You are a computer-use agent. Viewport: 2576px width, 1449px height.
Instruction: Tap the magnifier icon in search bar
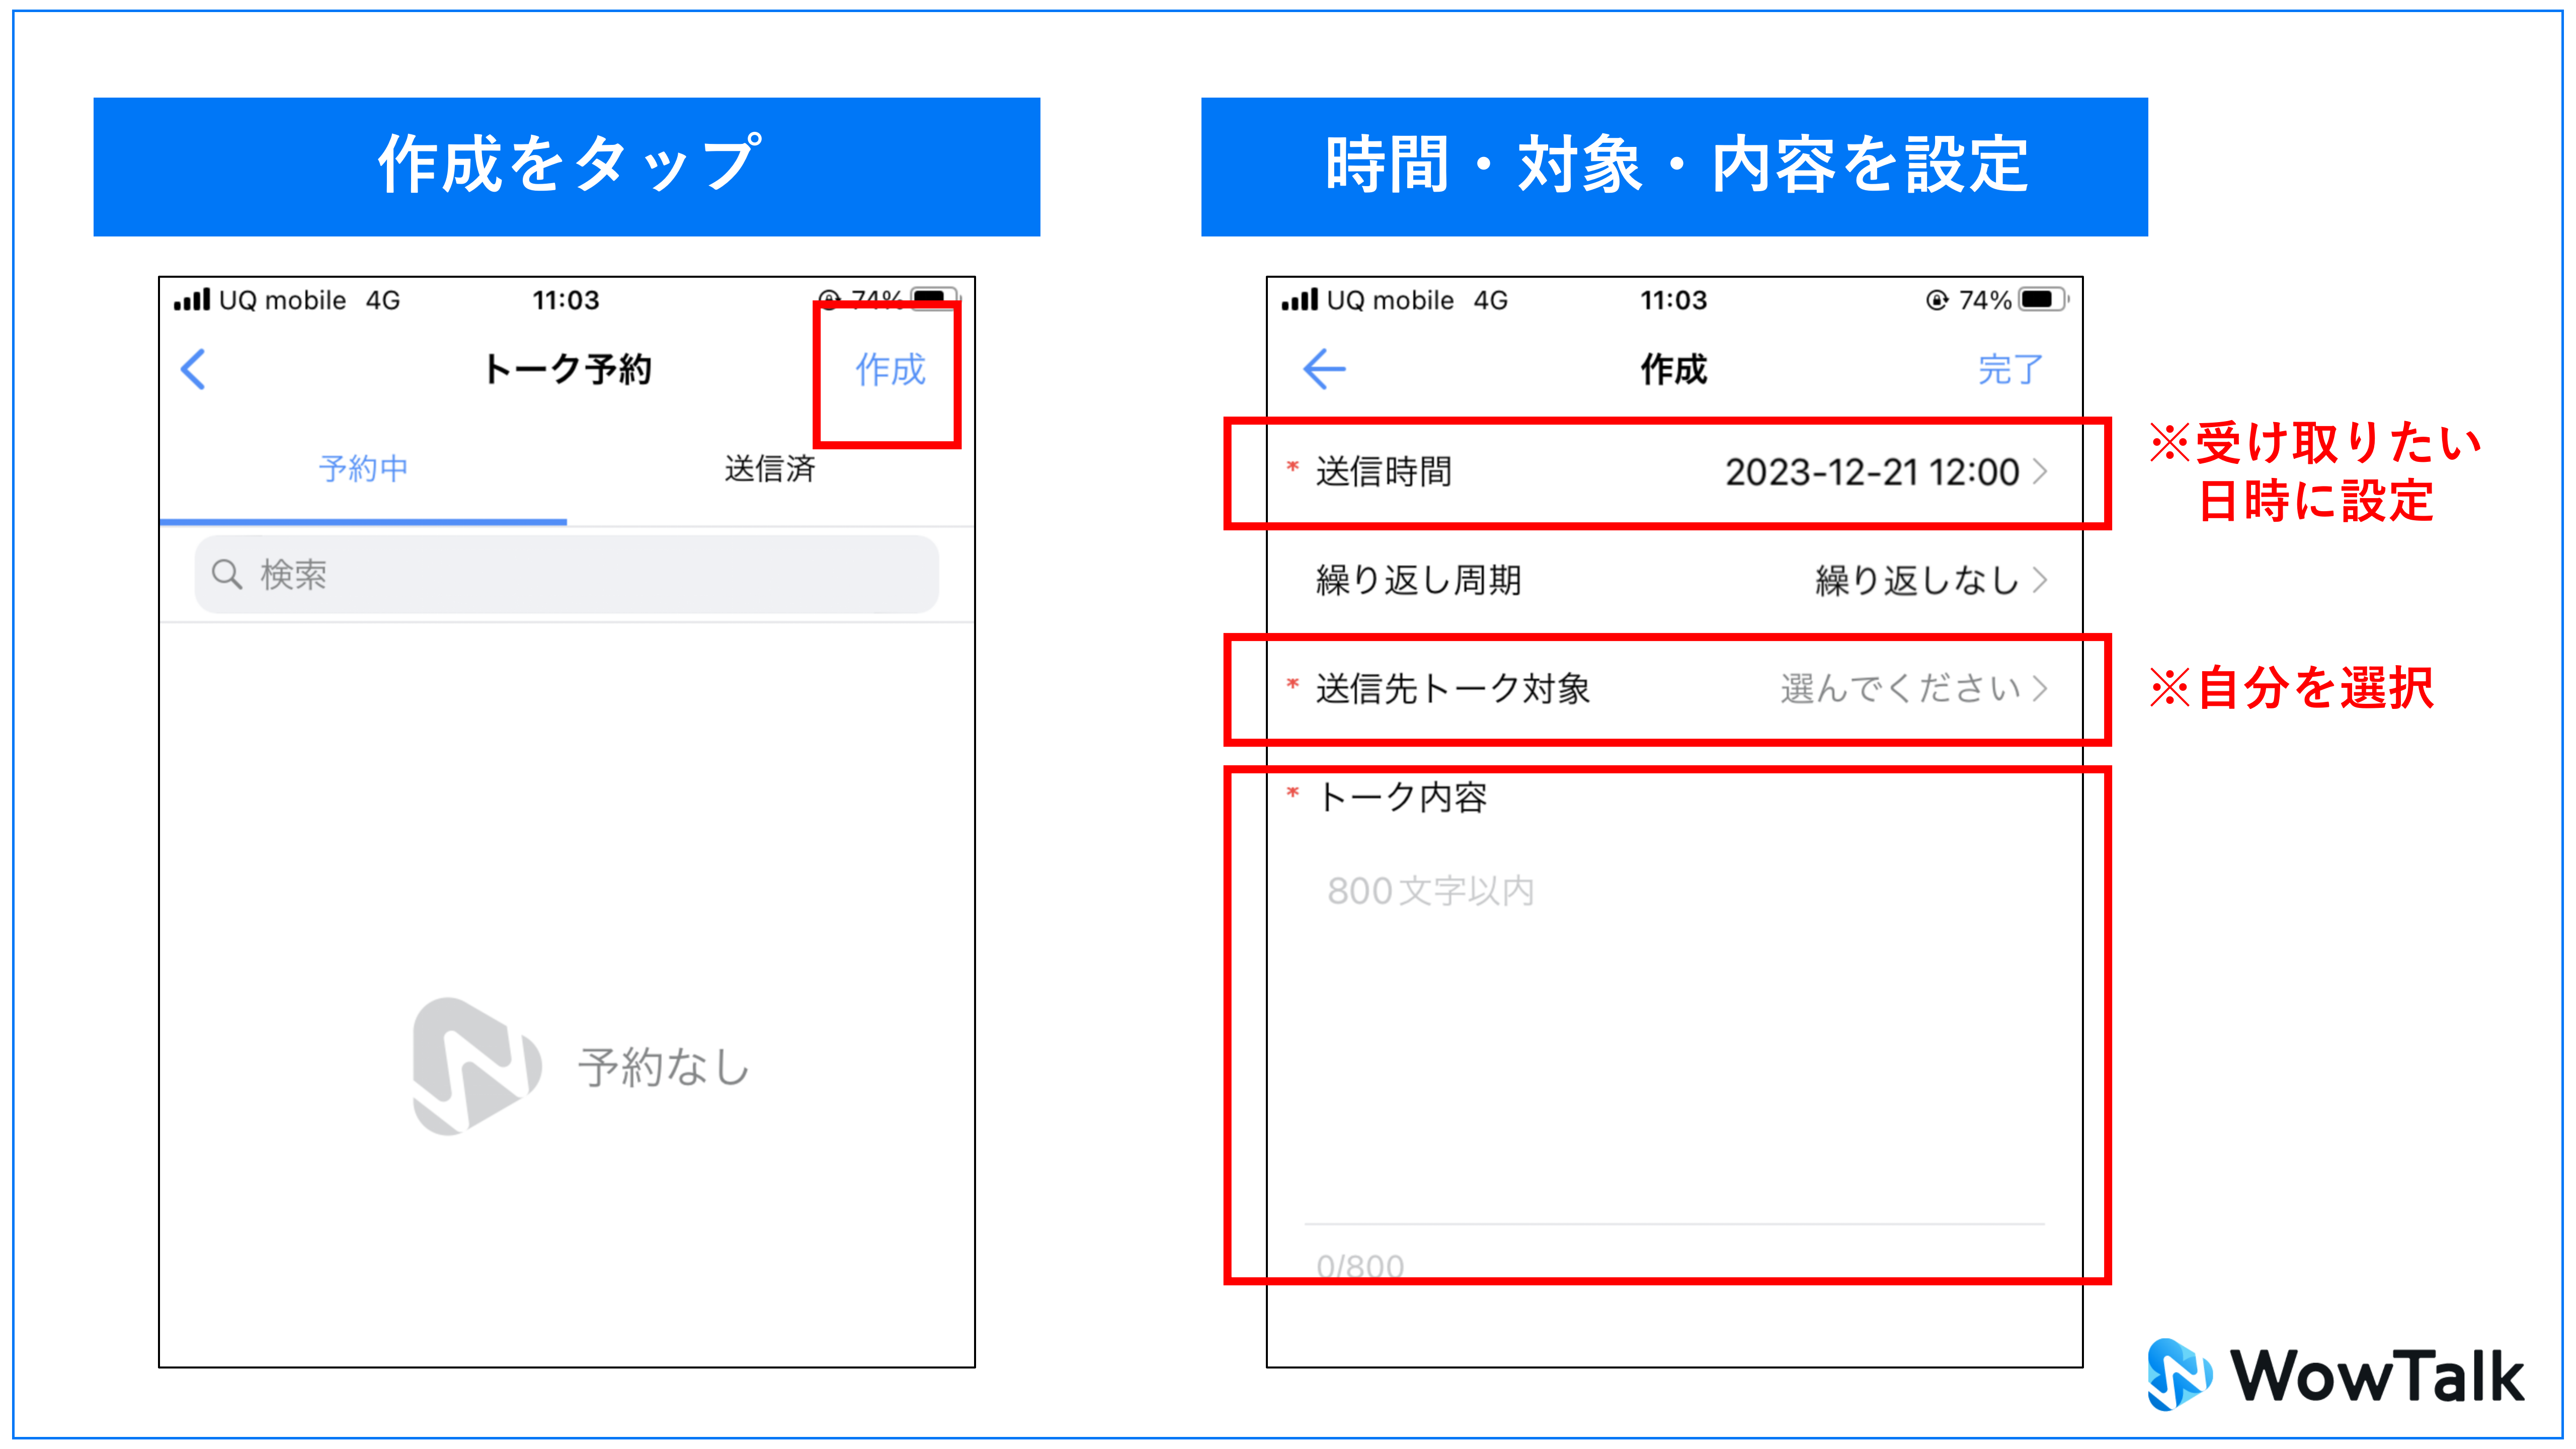(x=227, y=574)
